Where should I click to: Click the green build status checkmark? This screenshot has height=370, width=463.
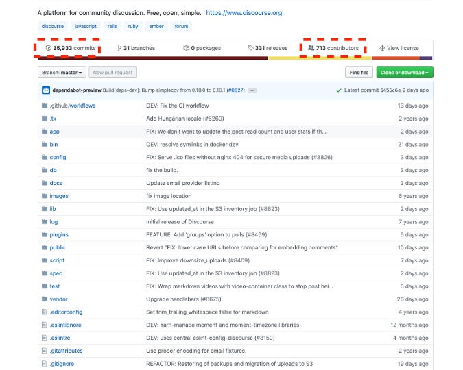[339, 90]
